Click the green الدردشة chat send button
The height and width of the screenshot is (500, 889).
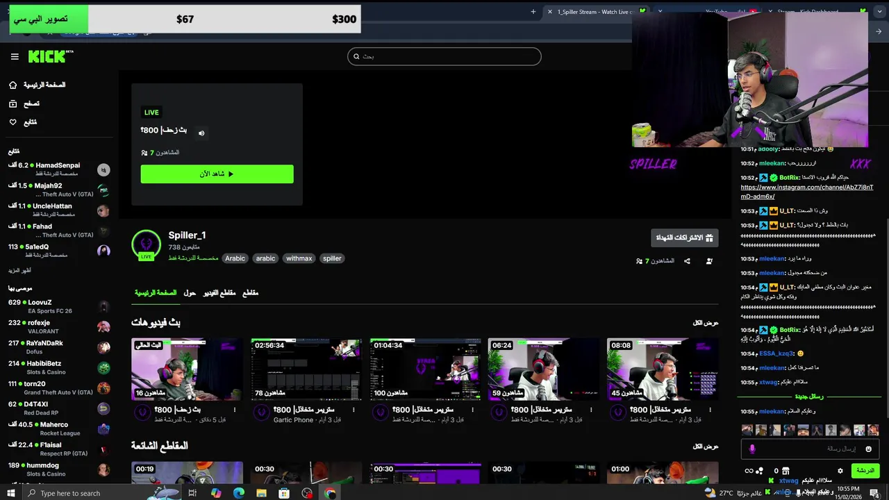[865, 471]
